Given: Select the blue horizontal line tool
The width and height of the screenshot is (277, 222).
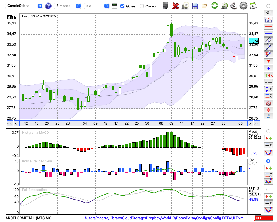Looking at the screenshot, I should point(268,33).
